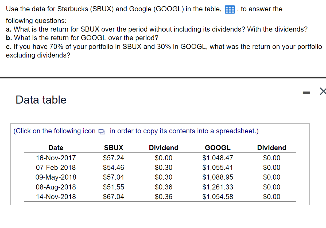326x228 pixels.
Task: Close the Data table window
Action: (x=322, y=91)
